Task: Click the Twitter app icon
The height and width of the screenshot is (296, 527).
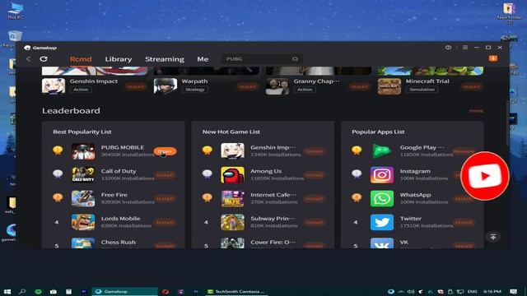Action: [x=382, y=222]
